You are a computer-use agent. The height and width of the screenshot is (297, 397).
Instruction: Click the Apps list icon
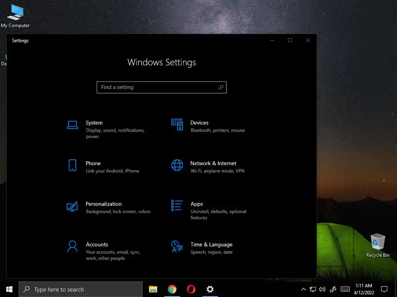tap(177, 206)
